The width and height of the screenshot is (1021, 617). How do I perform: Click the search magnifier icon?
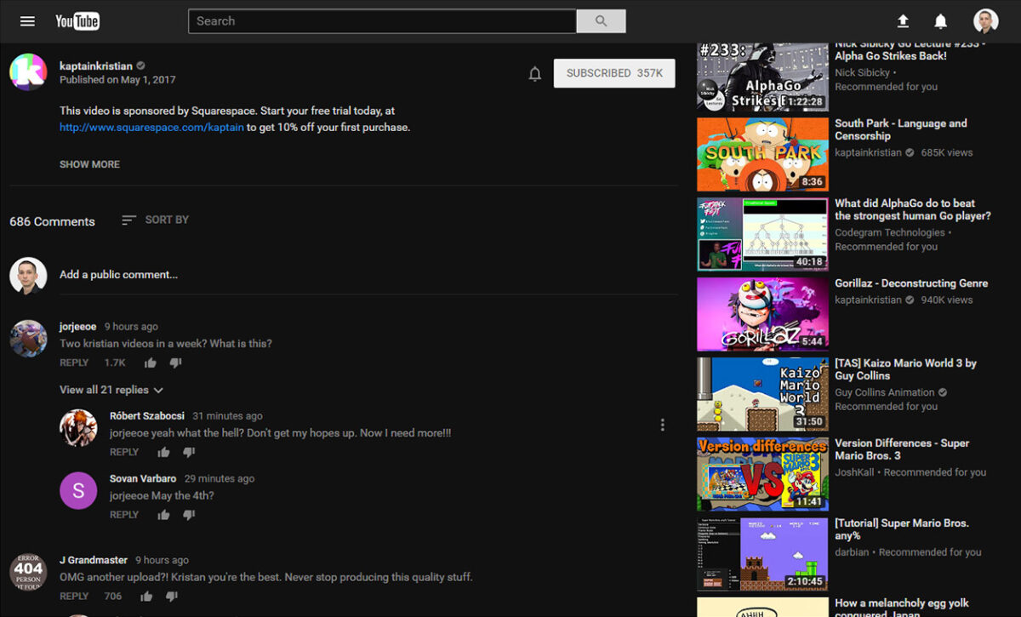pos(601,20)
